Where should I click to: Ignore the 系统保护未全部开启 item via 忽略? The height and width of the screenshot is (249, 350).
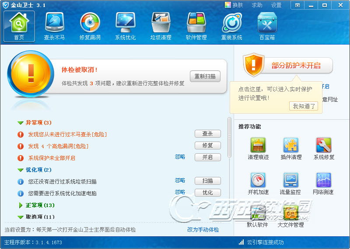click(x=180, y=157)
